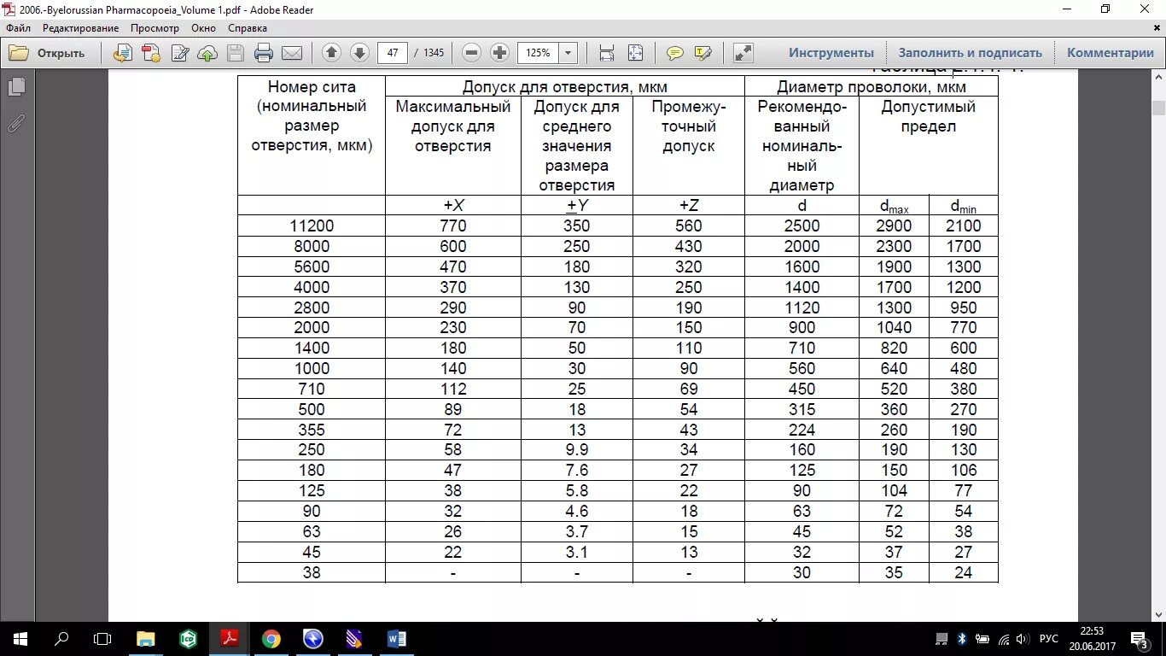Click the Допуск для отверстия, мкм header

(565, 87)
